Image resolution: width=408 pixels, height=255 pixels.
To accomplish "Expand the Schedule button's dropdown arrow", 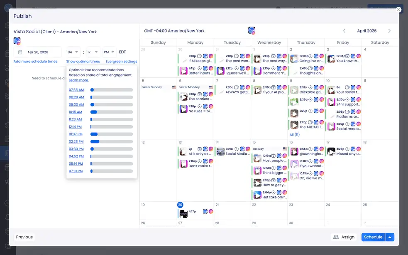I will coord(390,237).
